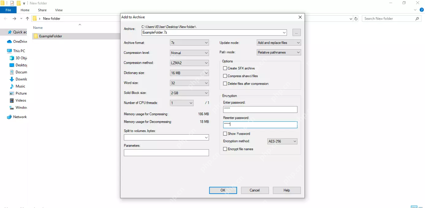Open the Path mode dropdown
This screenshot has width=425, height=208.
[x=279, y=52]
